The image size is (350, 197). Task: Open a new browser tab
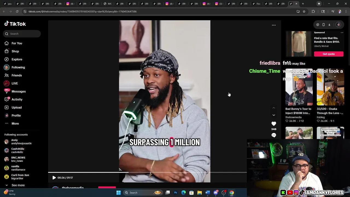click(303, 4)
